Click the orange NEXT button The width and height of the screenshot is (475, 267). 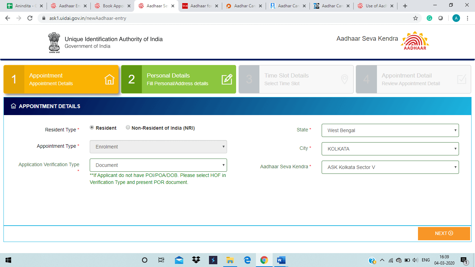444,233
